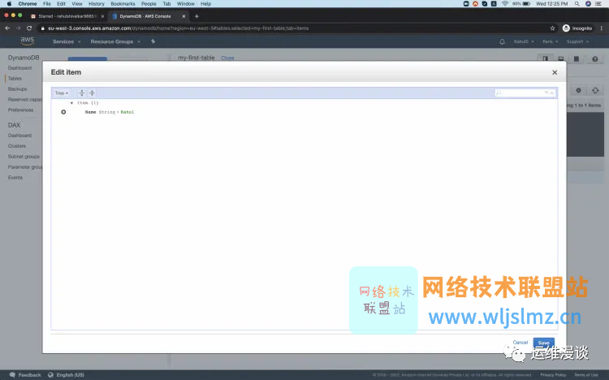Switch to split panel layout icon
609x380 pixels.
point(546,58)
